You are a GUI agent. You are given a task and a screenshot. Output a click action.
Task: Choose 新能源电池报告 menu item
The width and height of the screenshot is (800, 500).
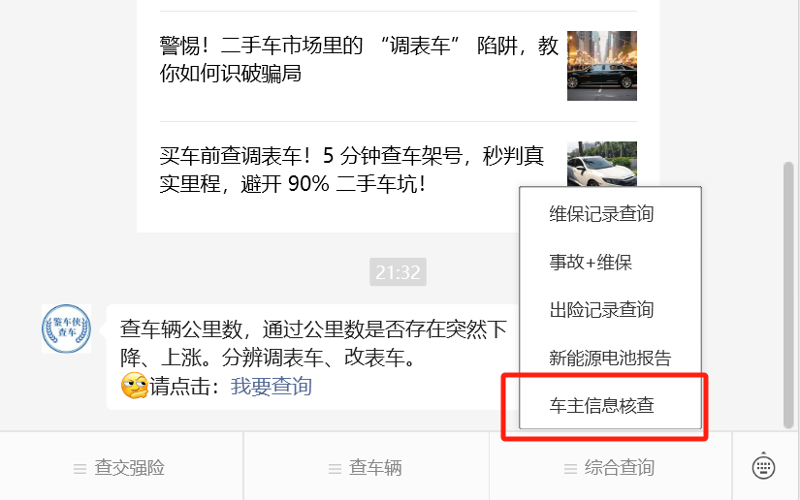[610, 358]
